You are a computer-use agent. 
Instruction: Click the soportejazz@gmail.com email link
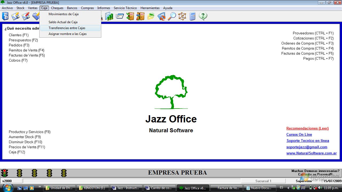(x=307, y=147)
